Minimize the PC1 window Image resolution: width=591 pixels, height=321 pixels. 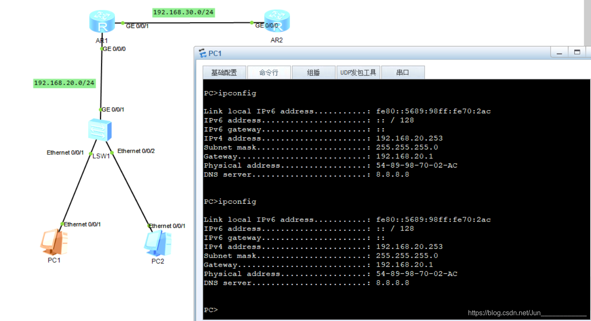(560, 52)
